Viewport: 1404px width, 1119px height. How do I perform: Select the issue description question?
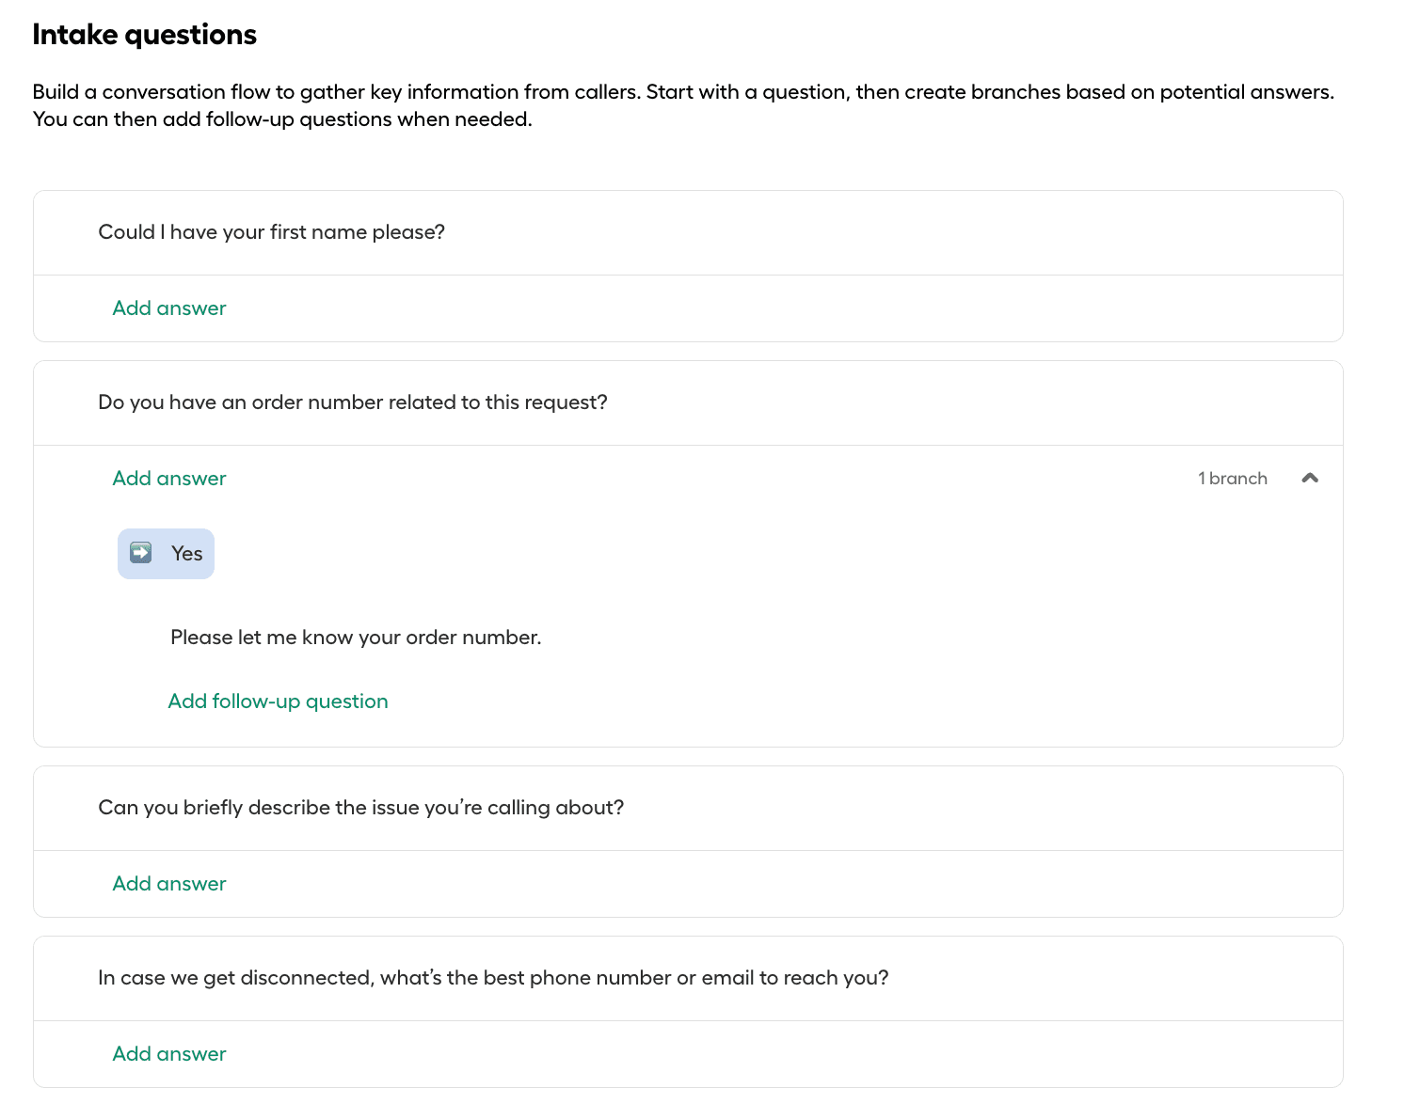coord(360,807)
